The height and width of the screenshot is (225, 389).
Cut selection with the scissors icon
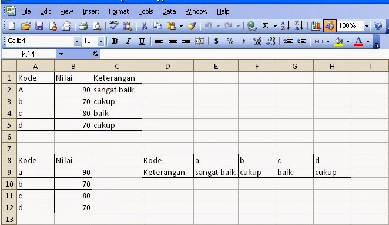pos(144,26)
